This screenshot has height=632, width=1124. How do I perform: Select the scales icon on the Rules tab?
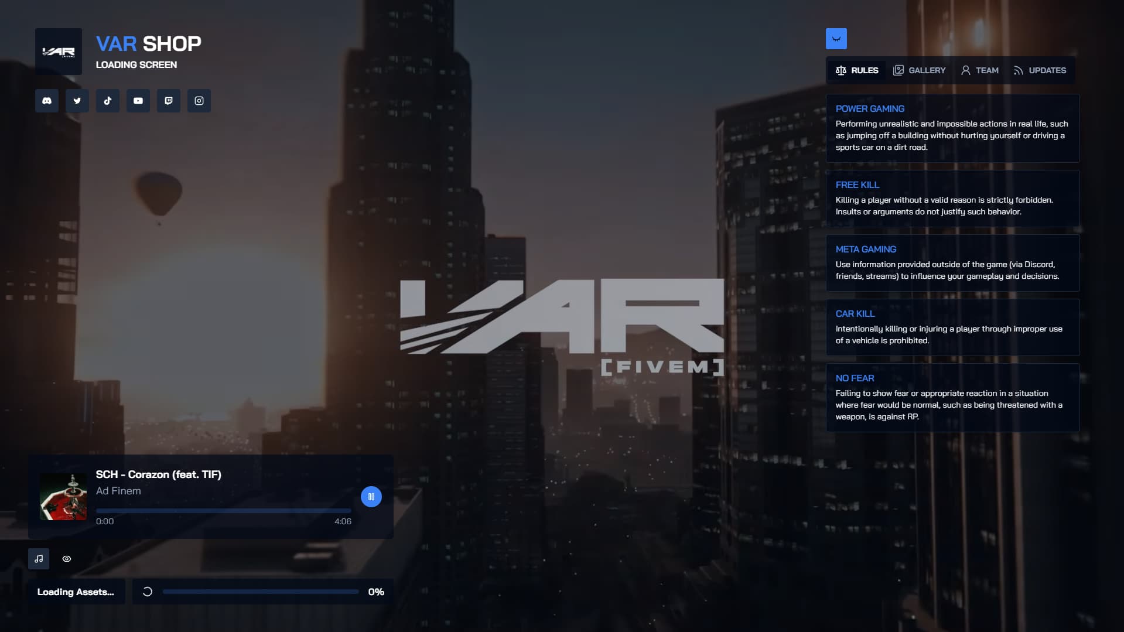(841, 70)
